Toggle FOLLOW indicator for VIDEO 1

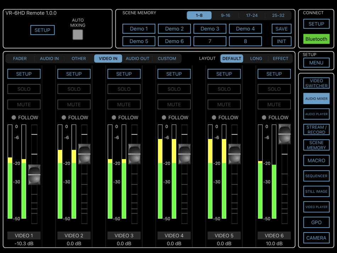14,117
